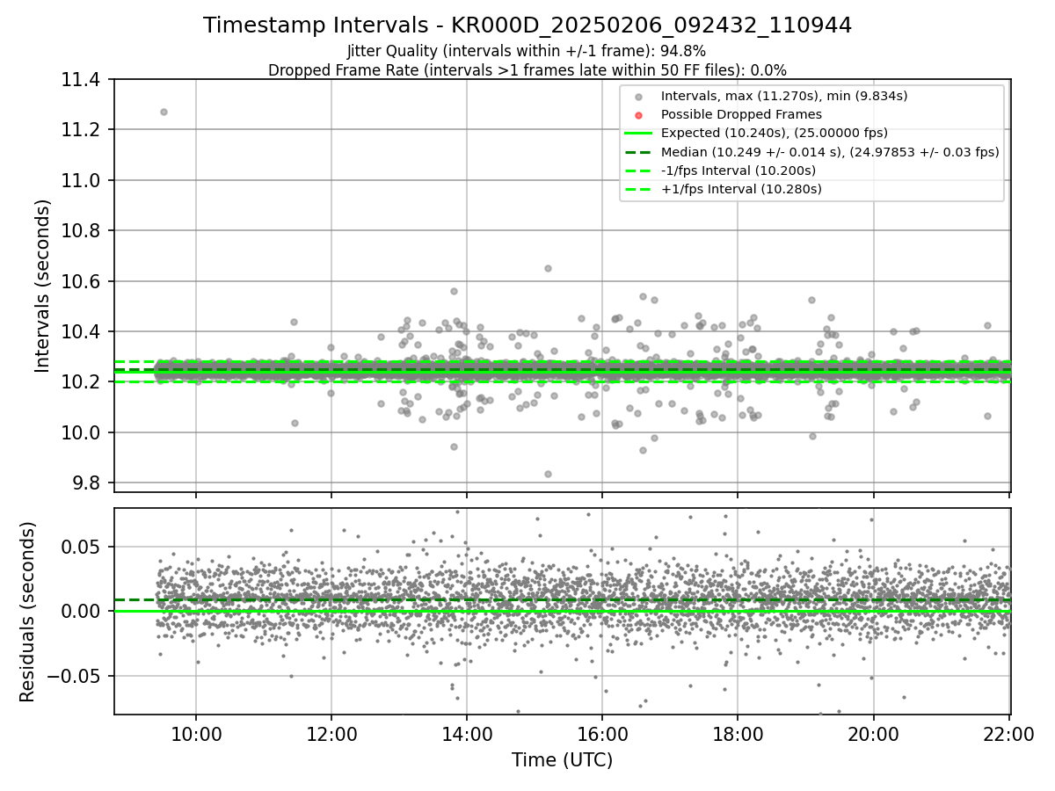1055x791 pixels.
Task: Select the Jitter Quality 94.8% subtitle line
Action: (x=527, y=52)
